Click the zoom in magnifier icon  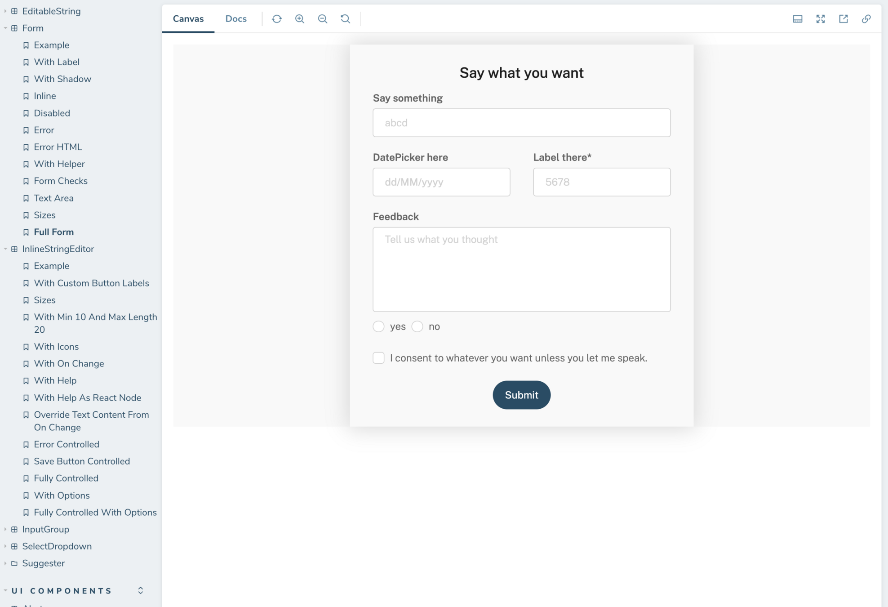tap(300, 19)
